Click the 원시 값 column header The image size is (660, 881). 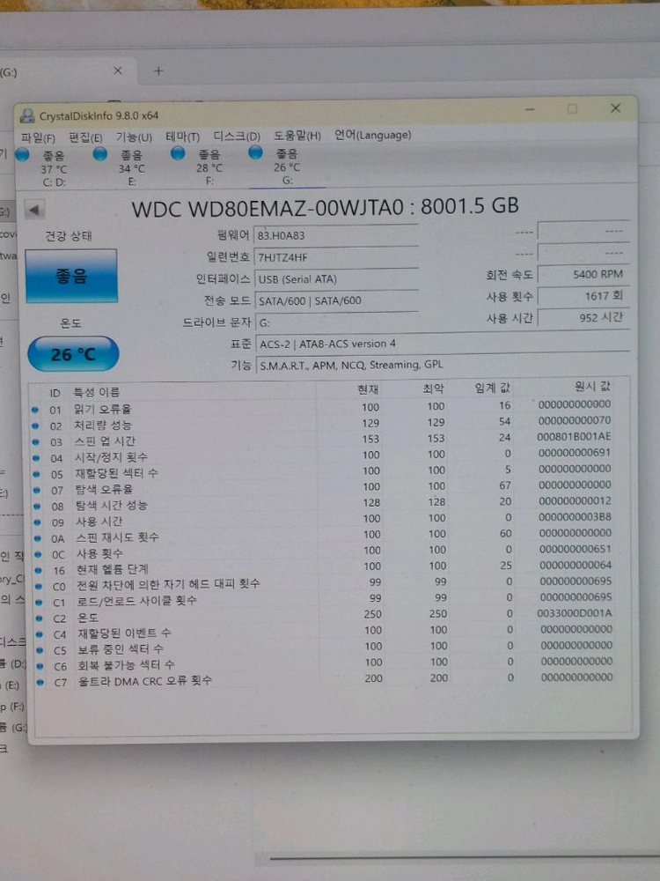tap(592, 386)
